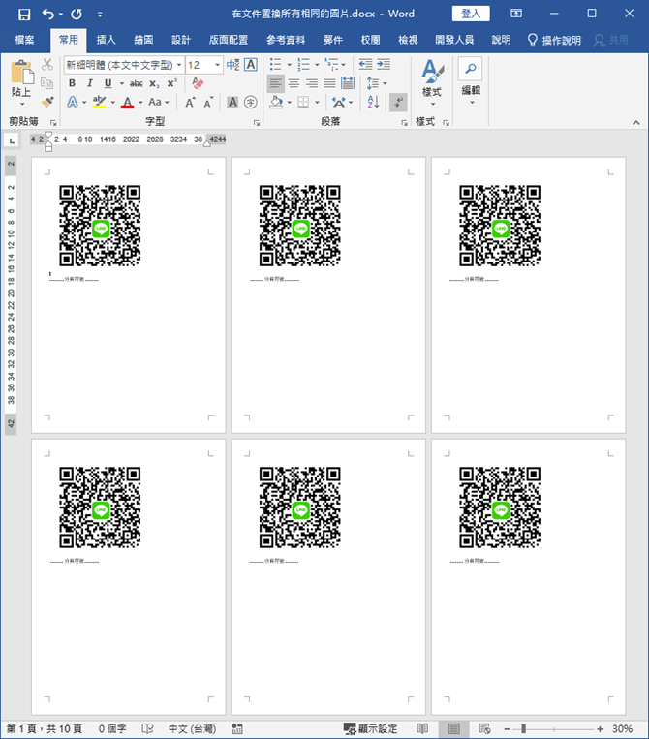
Task: Open the phonetic guide icon
Action: [232, 65]
